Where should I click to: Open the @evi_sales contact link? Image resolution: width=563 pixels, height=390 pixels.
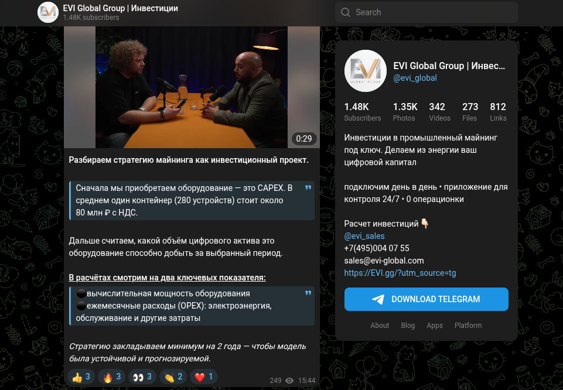click(364, 236)
